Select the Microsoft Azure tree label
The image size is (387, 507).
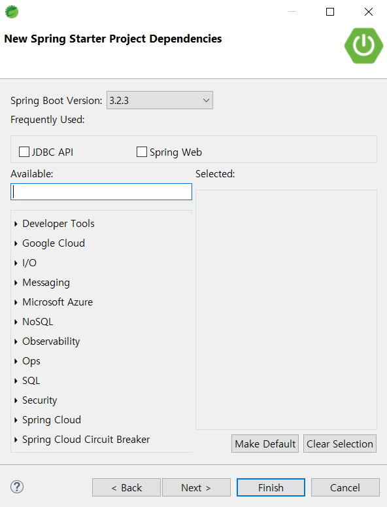tap(58, 302)
